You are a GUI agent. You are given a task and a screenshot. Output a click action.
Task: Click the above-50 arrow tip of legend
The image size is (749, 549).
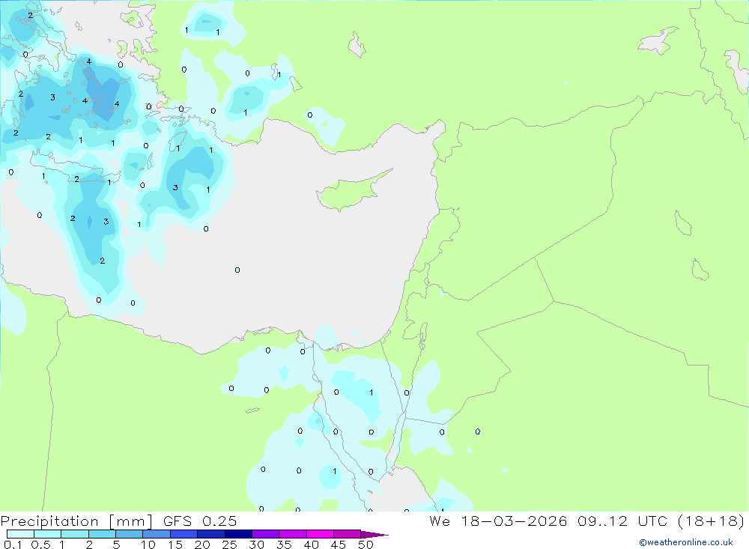coord(374,535)
